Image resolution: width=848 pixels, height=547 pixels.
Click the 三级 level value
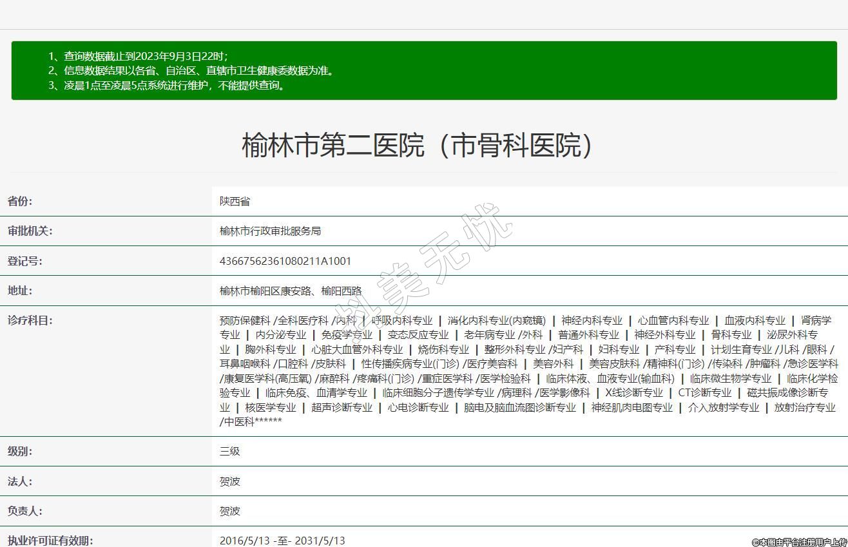click(229, 451)
